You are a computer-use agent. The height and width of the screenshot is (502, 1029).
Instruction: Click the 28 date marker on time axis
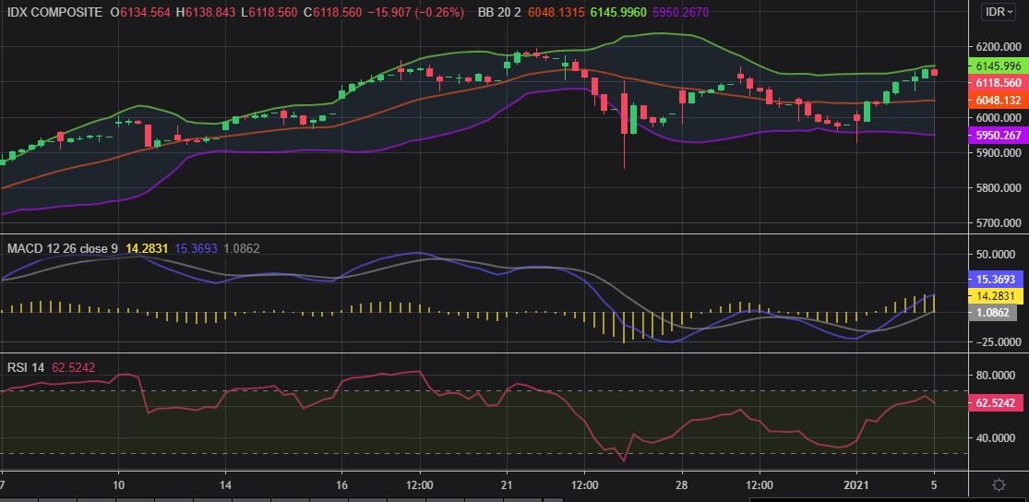pyautogui.click(x=683, y=485)
